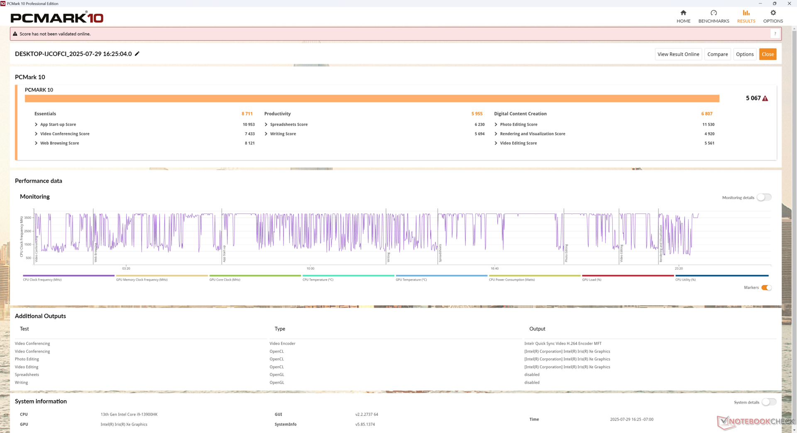The image size is (797, 433).
Task: Select CPU Utility (%) legend line
Action: coord(722,275)
